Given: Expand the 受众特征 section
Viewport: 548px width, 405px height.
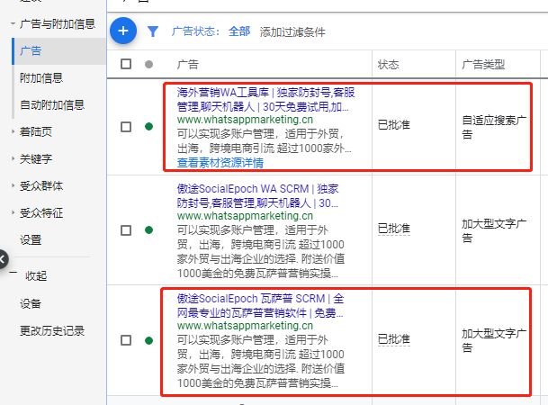Looking at the screenshot, I should click(x=13, y=212).
